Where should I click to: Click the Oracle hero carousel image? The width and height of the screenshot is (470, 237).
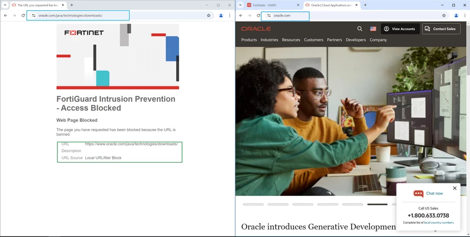(351, 121)
